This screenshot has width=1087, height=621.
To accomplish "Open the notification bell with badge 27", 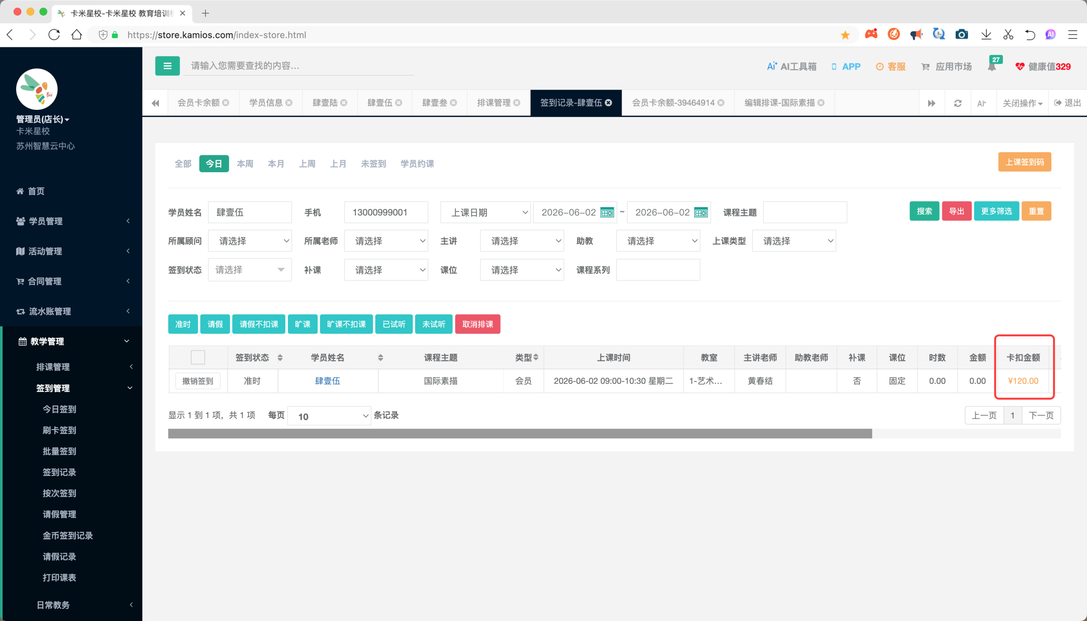I will point(992,66).
